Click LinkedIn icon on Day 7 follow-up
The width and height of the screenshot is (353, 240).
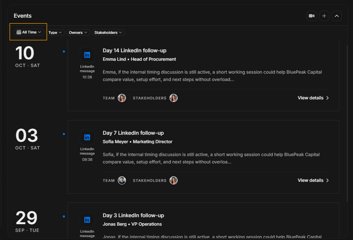[87, 137]
